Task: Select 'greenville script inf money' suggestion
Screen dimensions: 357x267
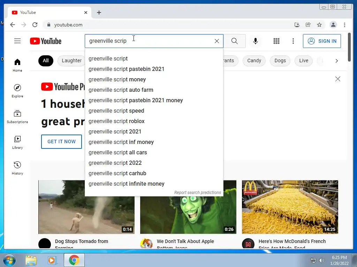Action: click(154, 142)
